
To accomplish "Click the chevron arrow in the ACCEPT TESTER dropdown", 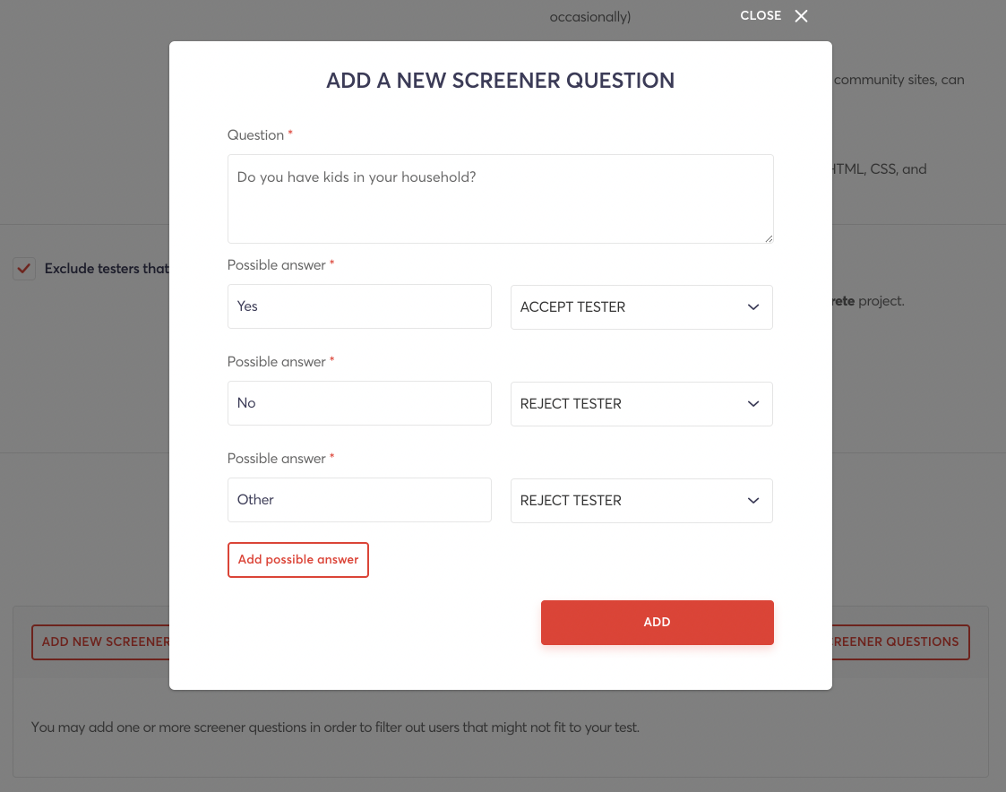I will (752, 307).
